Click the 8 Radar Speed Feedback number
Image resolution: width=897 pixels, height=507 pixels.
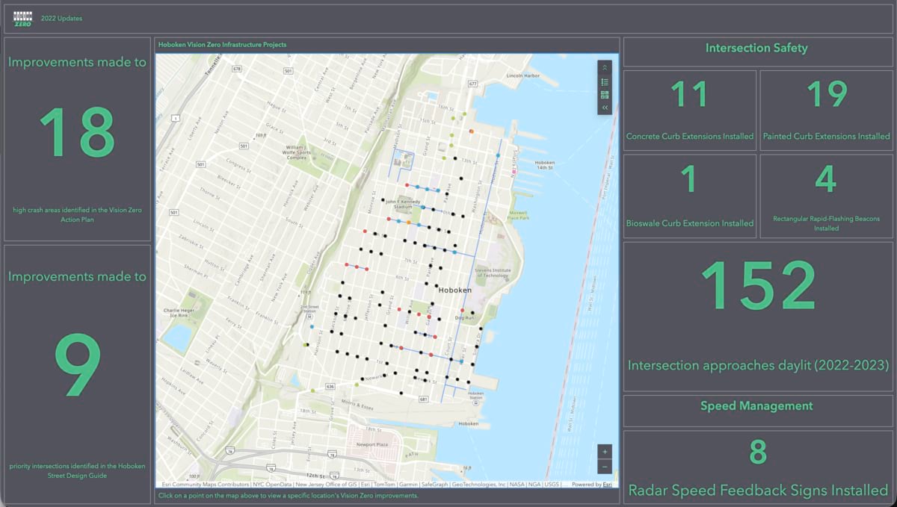[x=758, y=452]
